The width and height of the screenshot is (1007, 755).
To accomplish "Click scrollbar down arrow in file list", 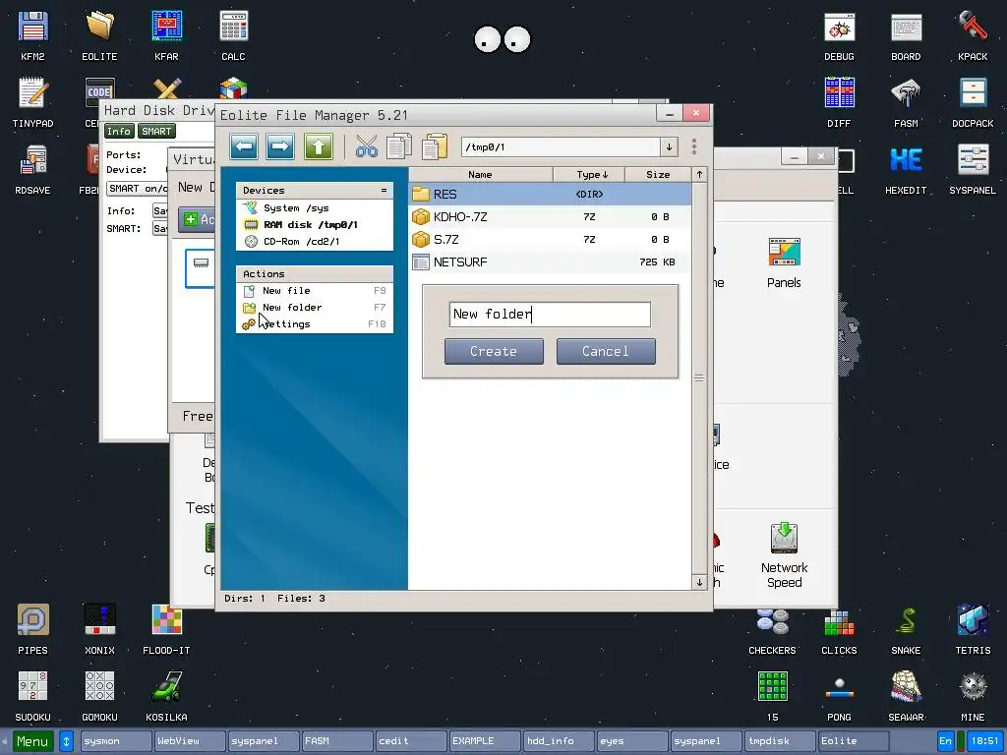I will point(699,582).
